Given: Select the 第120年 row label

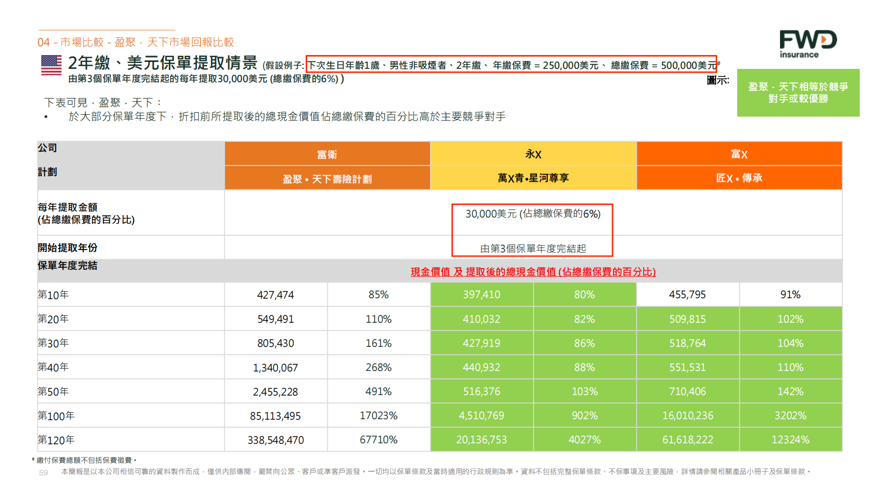Looking at the screenshot, I should click(x=56, y=440).
